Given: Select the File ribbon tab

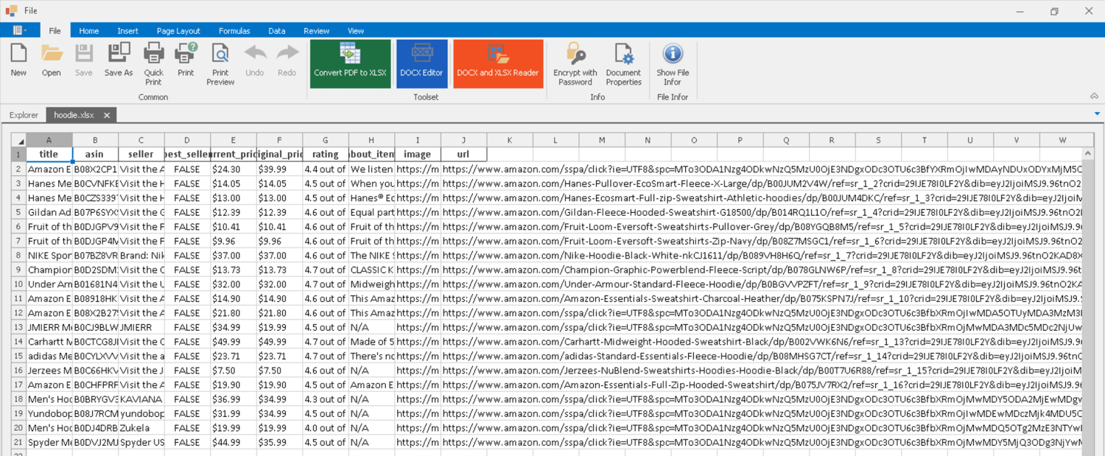Looking at the screenshot, I should pos(55,31).
